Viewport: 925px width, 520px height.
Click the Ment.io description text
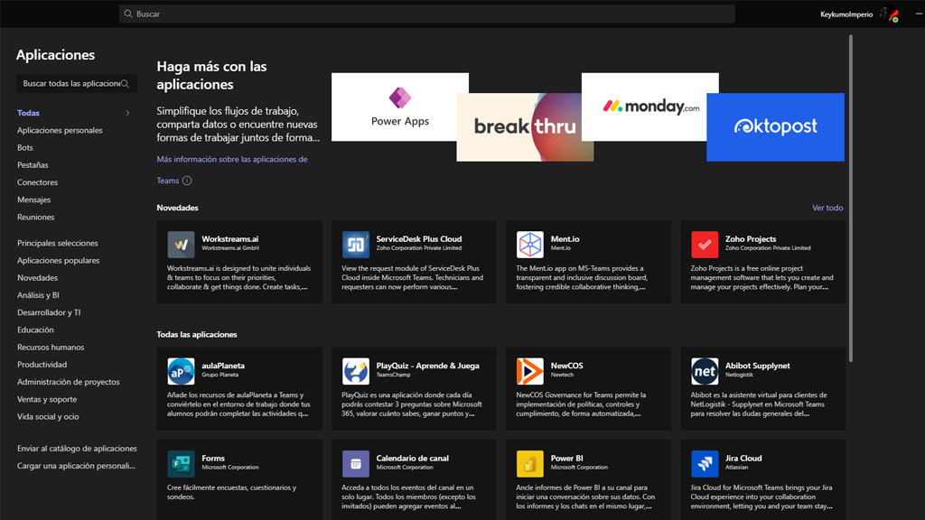[x=582, y=278]
